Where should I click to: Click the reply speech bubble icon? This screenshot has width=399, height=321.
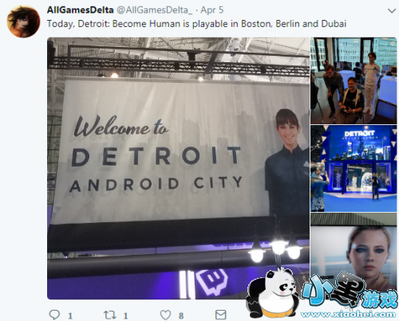click(x=54, y=315)
